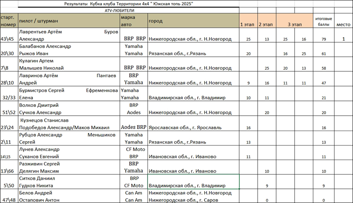This screenshot has height=203, width=353.
Task: Select the start number cell 43\45
Action: [x=9, y=39]
